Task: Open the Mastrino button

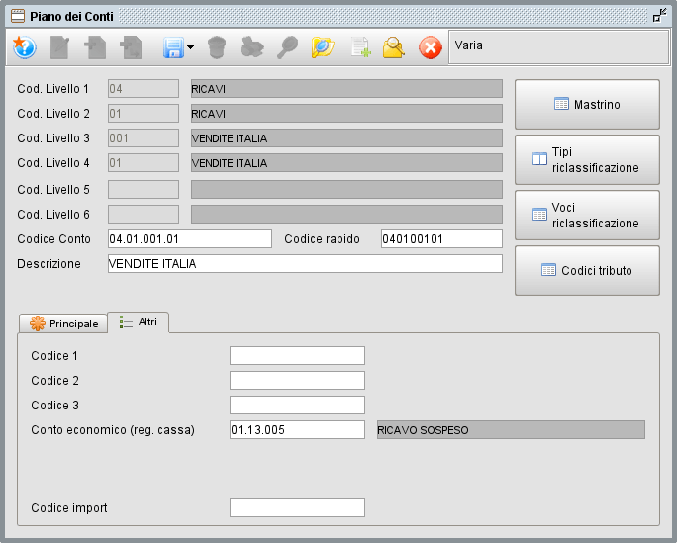Action: tap(587, 105)
